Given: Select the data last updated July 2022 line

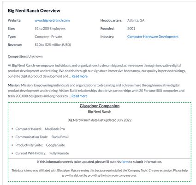Looking at the screenshot, I should click(x=100, y=120).
